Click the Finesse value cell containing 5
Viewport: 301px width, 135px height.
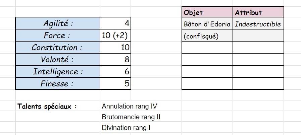pos(115,83)
